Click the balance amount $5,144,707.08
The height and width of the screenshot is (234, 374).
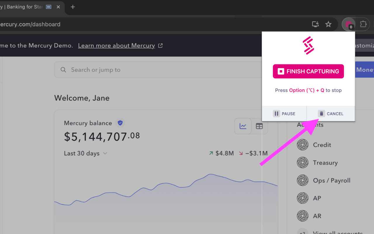102,137
